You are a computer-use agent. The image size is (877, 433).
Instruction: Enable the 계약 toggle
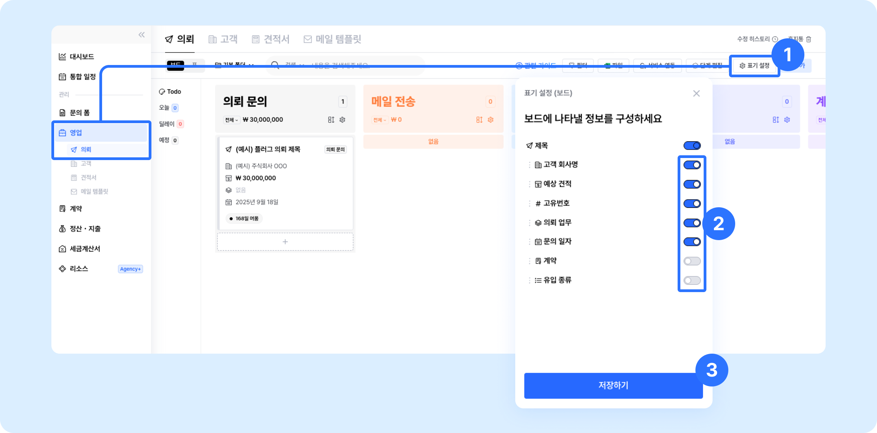click(692, 261)
